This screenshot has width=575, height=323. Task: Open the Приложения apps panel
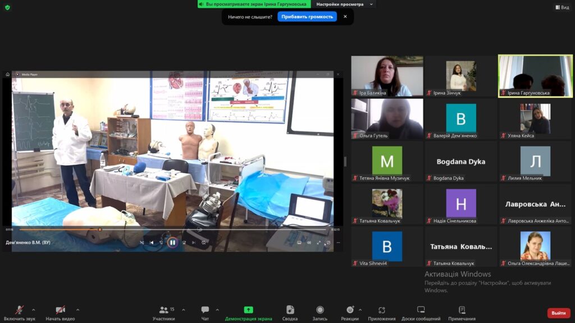381,311
